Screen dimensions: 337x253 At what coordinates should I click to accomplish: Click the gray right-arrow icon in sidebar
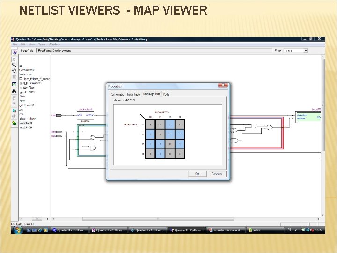[x=14, y=116]
